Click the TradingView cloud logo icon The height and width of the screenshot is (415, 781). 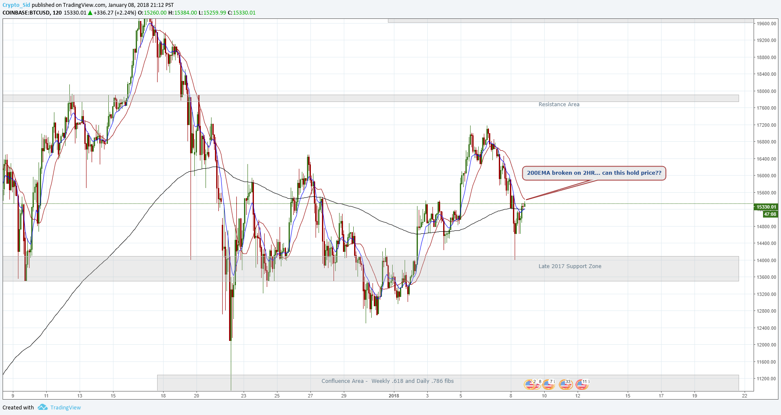(x=42, y=407)
